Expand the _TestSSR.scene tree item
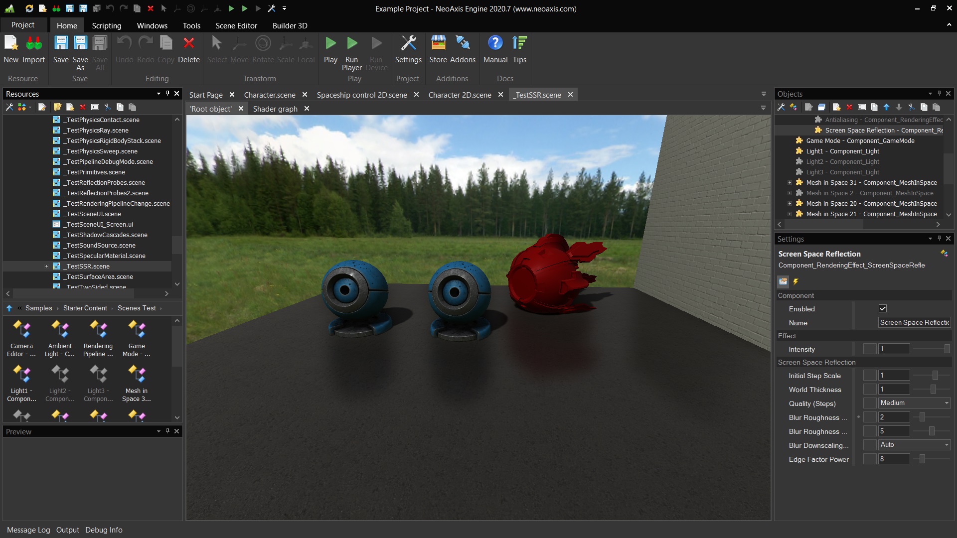957x538 pixels. pyautogui.click(x=46, y=267)
